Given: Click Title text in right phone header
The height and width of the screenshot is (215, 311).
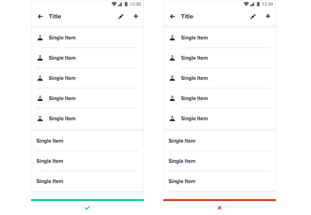Looking at the screenshot, I should tap(187, 17).
